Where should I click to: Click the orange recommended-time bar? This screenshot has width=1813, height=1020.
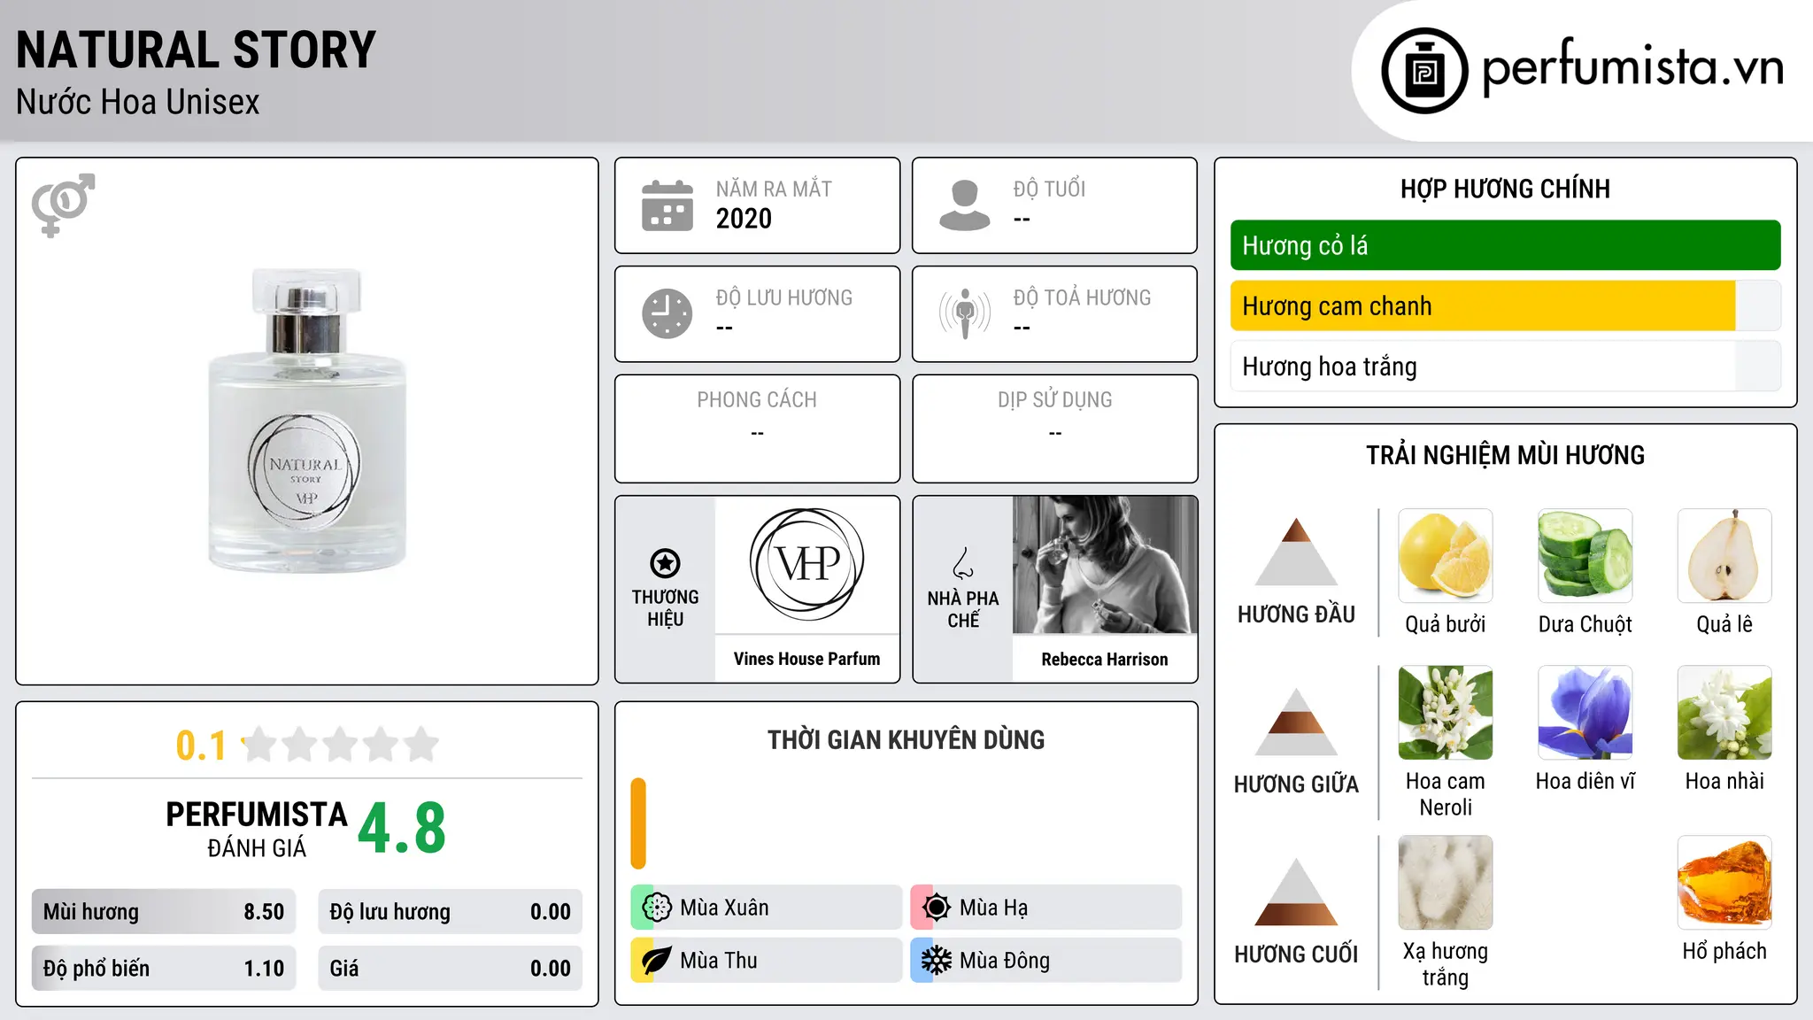[638, 823]
